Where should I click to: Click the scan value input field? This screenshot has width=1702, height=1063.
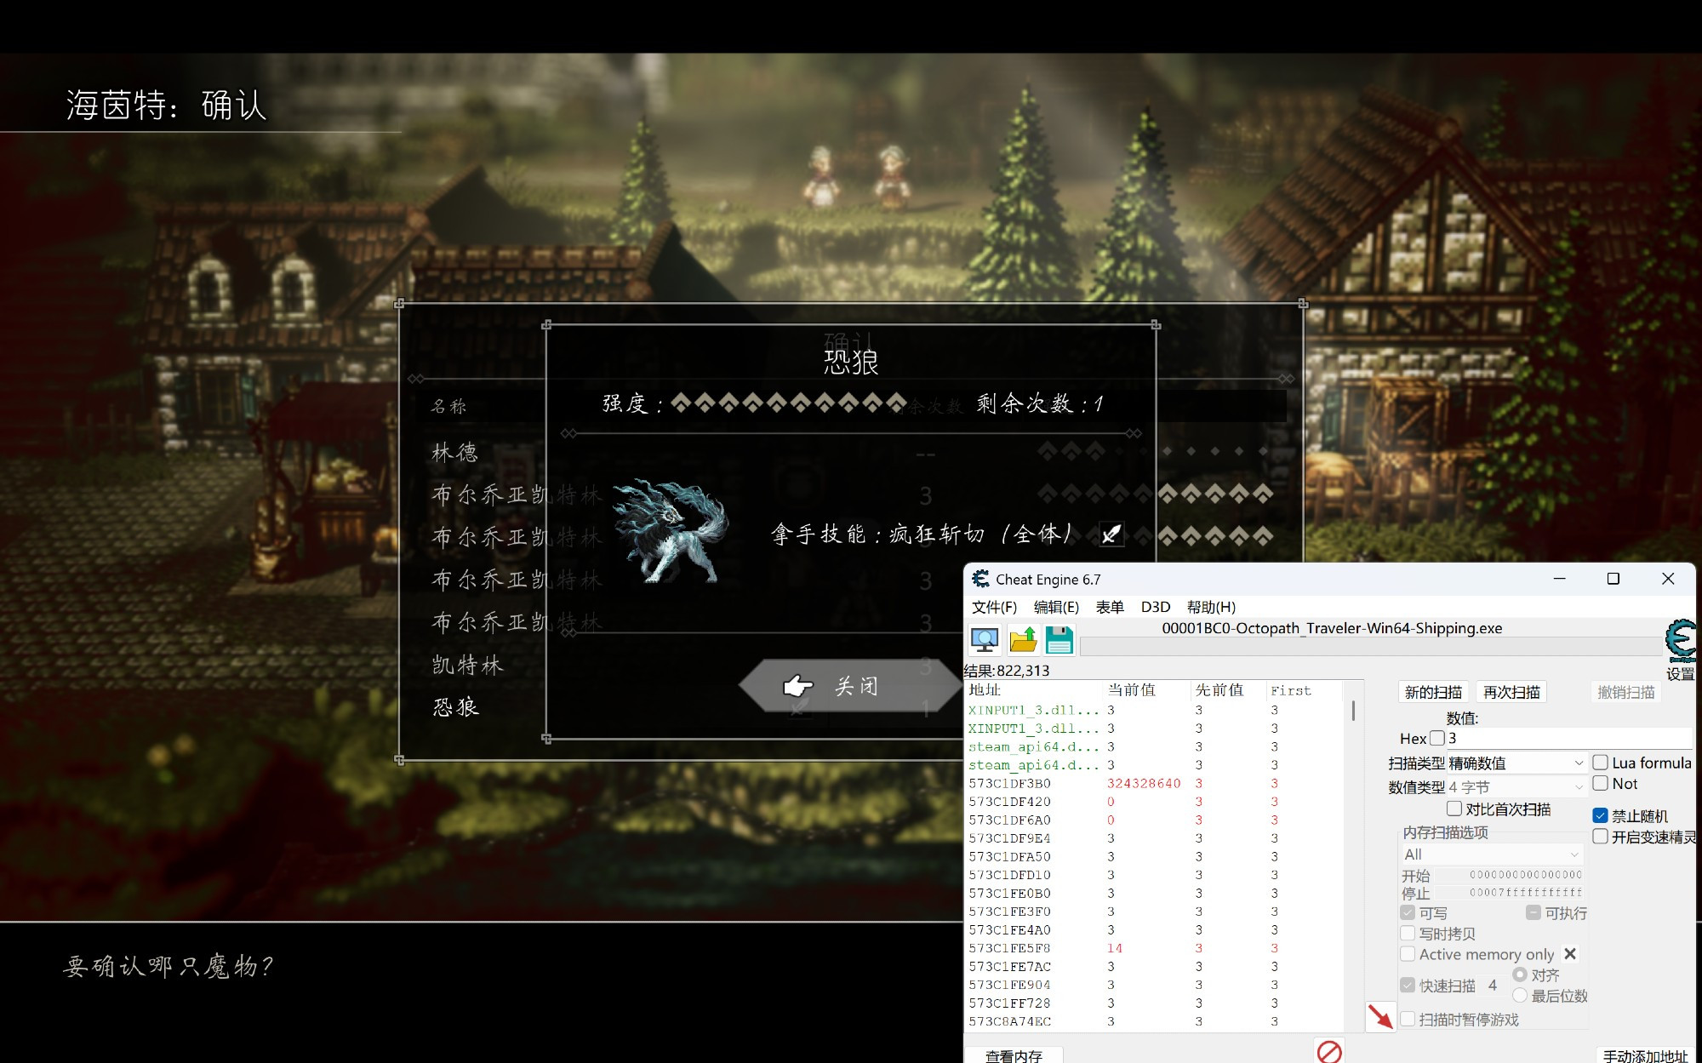(1570, 738)
